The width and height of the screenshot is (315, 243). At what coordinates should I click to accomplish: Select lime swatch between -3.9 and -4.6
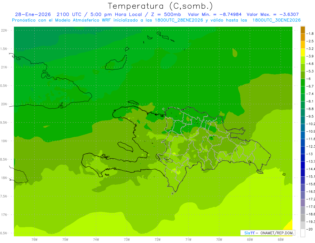303,60
